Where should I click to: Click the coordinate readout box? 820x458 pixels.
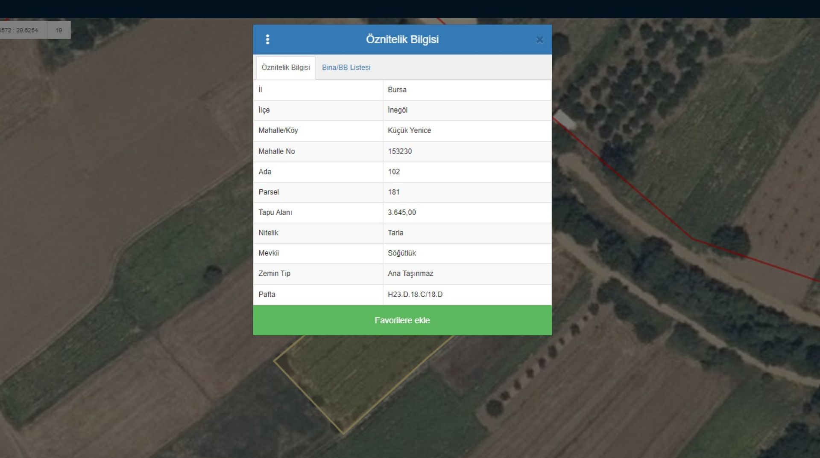[x=21, y=30]
